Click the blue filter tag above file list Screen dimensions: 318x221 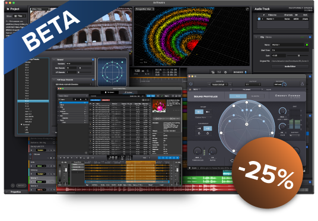96,100
